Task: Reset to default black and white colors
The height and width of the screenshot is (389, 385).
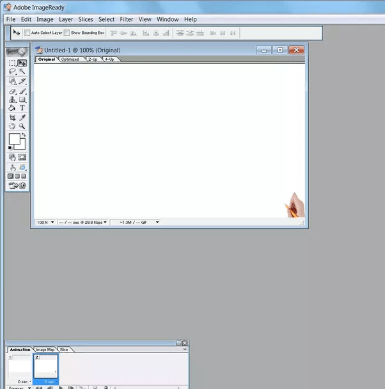Action: 10,148
